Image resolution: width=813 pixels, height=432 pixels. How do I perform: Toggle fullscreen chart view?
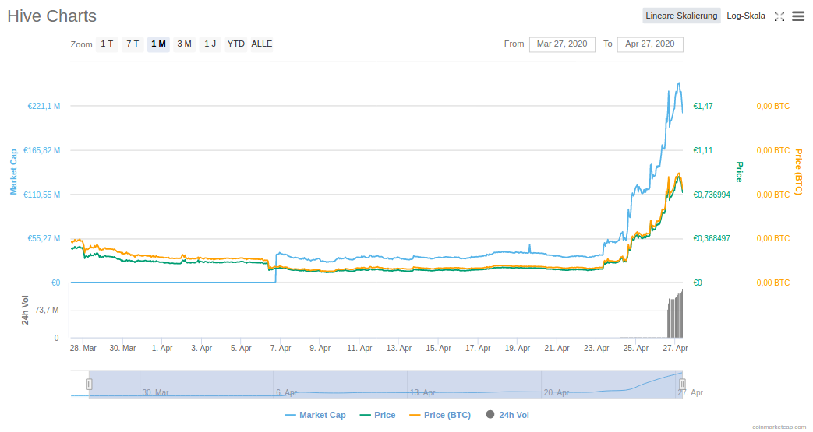click(x=779, y=16)
